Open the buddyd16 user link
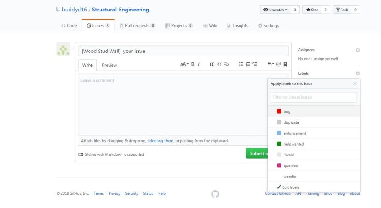Image resolution: width=381 pixels, height=208 pixels. click(x=74, y=10)
